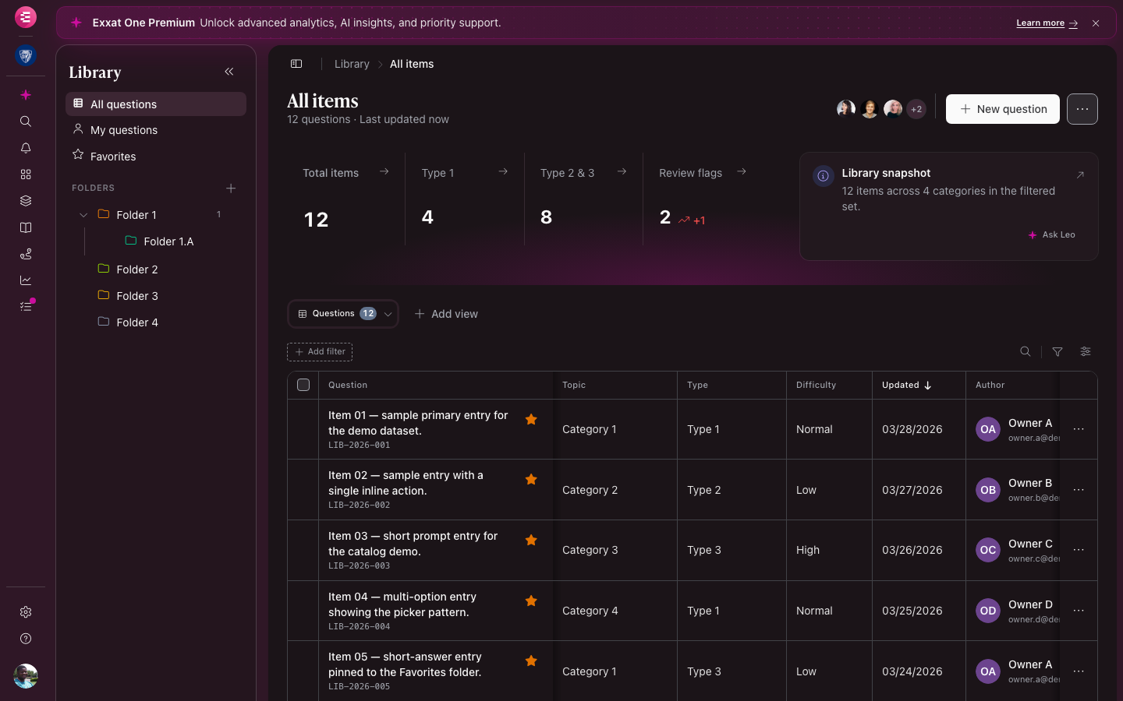This screenshot has height=701, width=1123.
Task: Open the Type 1 stat card arrow
Action: tap(503, 172)
